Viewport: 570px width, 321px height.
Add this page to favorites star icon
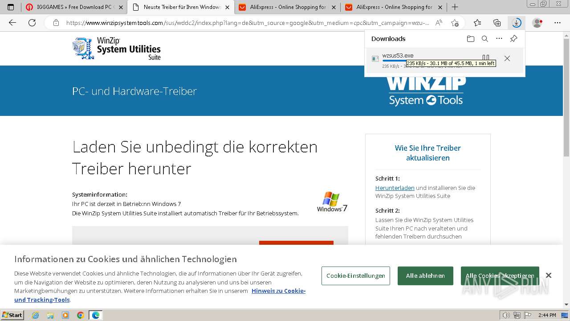point(455,23)
